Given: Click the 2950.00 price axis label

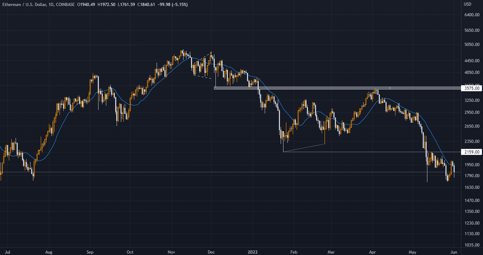Looking at the screenshot, I should point(471,113).
